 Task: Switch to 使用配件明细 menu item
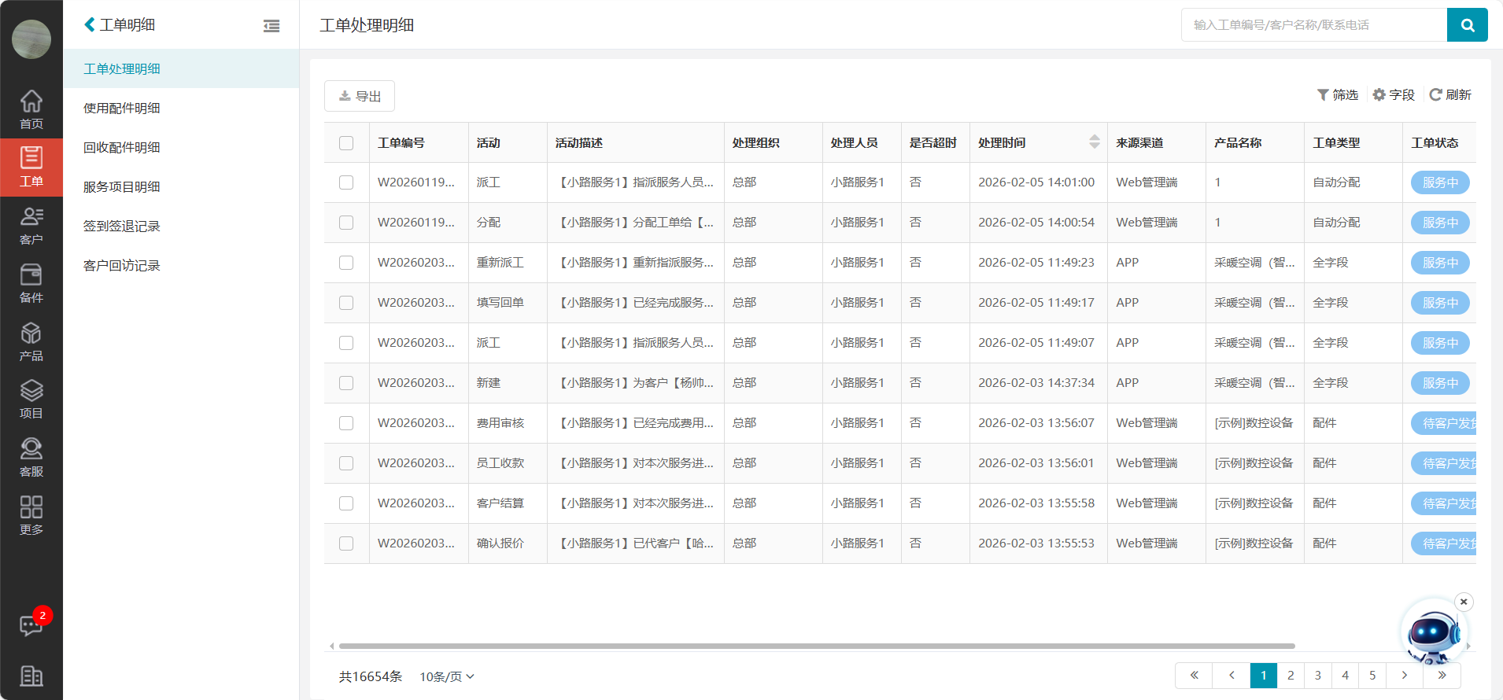pyautogui.click(x=122, y=109)
